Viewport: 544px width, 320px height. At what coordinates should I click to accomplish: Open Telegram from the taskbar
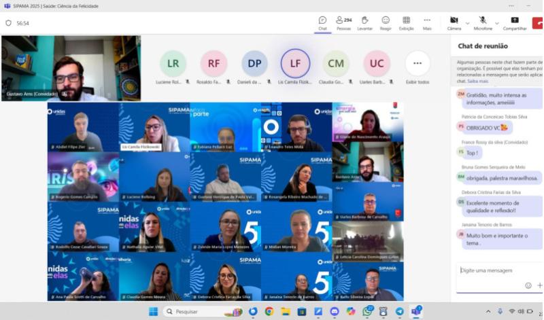point(400,311)
